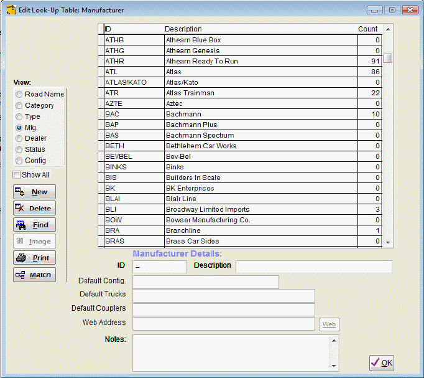
Task: Open the Find dialog button
Action: pos(34,225)
